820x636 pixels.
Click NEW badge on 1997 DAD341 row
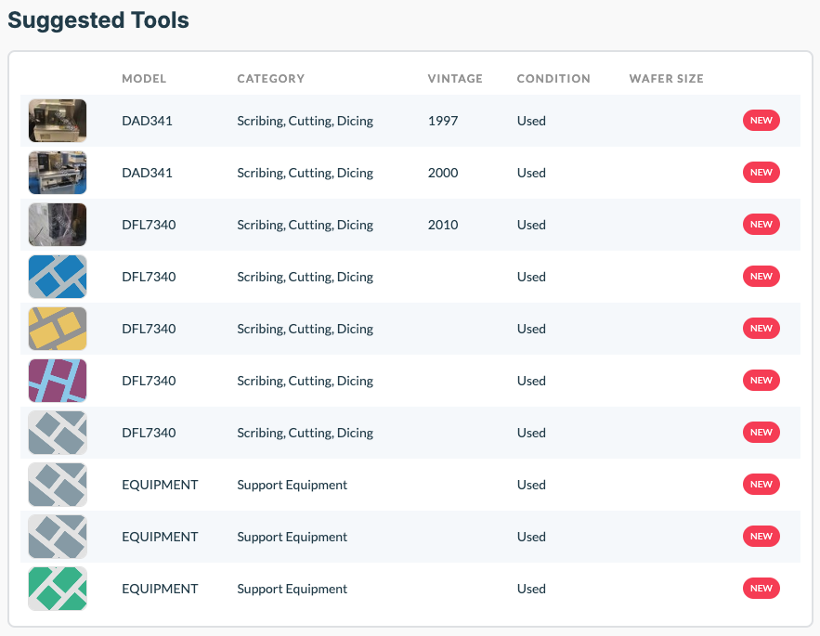coord(761,121)
